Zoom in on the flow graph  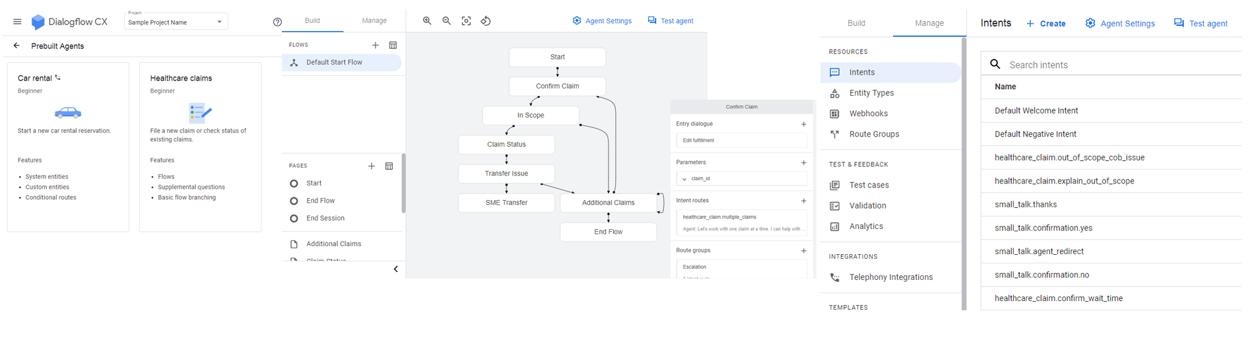click(x=427, y=21)
